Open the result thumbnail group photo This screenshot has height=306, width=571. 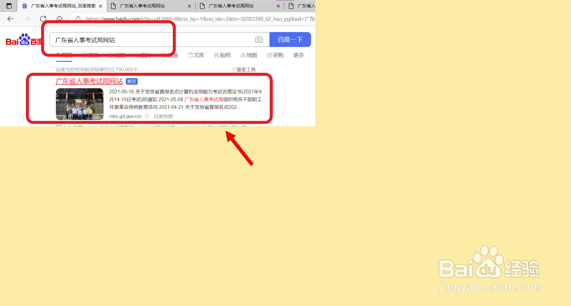pyautogui.click(x=80, y=104)
